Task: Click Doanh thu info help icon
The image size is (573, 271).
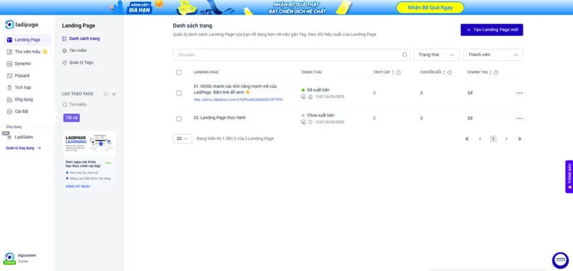Action: point(496,73)
